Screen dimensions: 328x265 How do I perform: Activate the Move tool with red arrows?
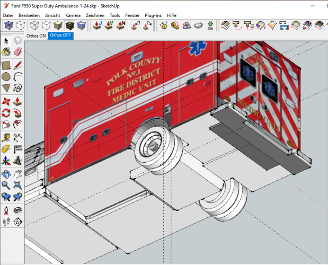point(6,101)
